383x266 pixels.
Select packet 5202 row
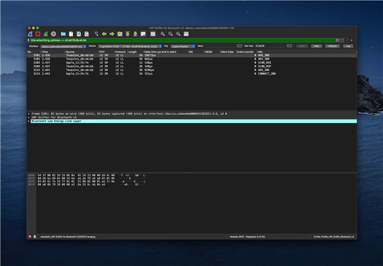click(191, 59)
